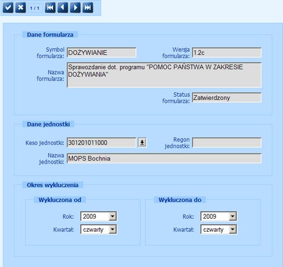Click the Nazwa jednostki field MOPS Bochnia
The height and width of the screenshot is (267, 283).
pos(164,159)
